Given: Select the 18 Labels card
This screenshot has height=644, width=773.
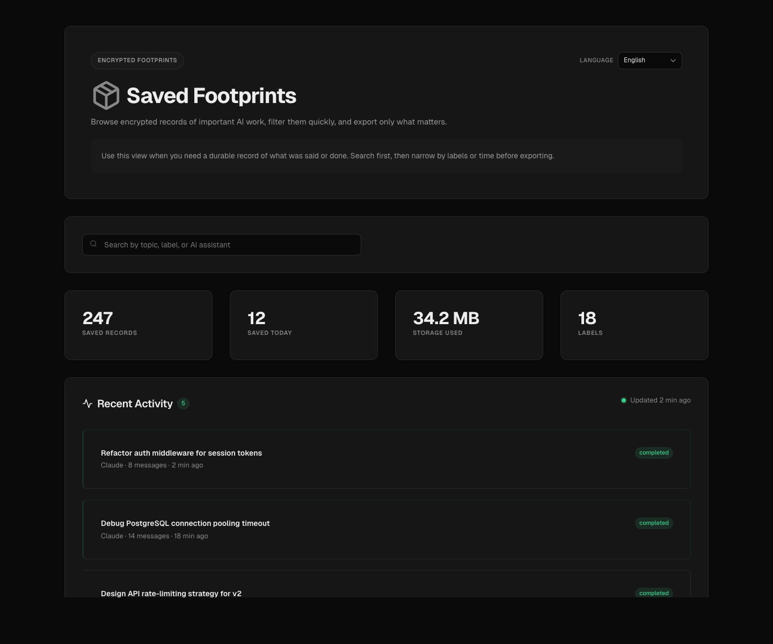Looking at the screenshot, I should (x=634, y=325).
